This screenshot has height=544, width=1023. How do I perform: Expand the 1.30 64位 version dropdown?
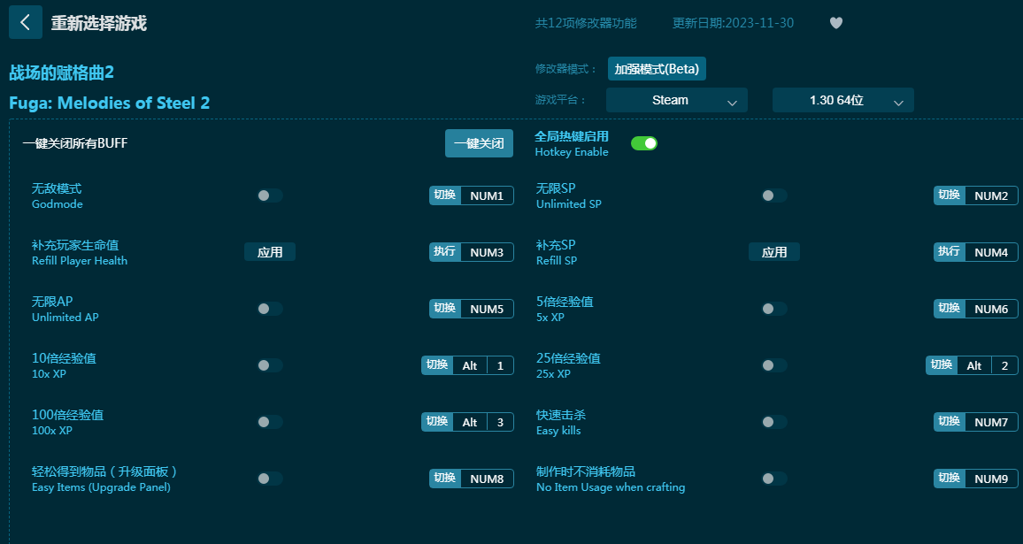tap(843, 101)
